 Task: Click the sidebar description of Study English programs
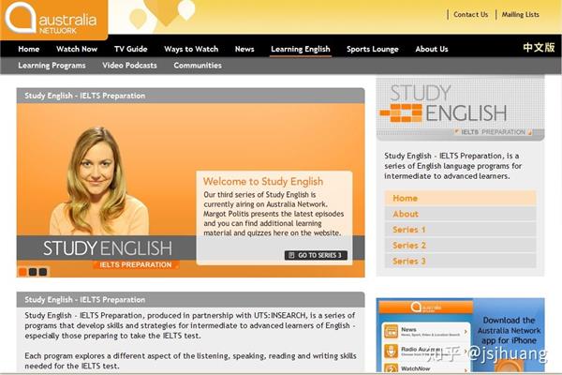(453, 166)
